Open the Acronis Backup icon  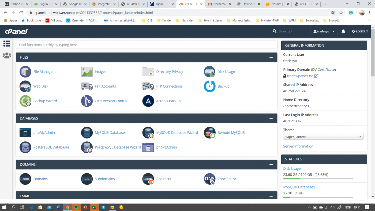click(148, 101)
